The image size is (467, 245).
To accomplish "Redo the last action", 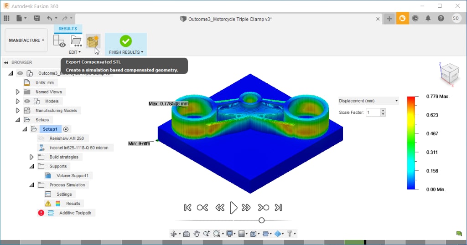I will point(65,18).
